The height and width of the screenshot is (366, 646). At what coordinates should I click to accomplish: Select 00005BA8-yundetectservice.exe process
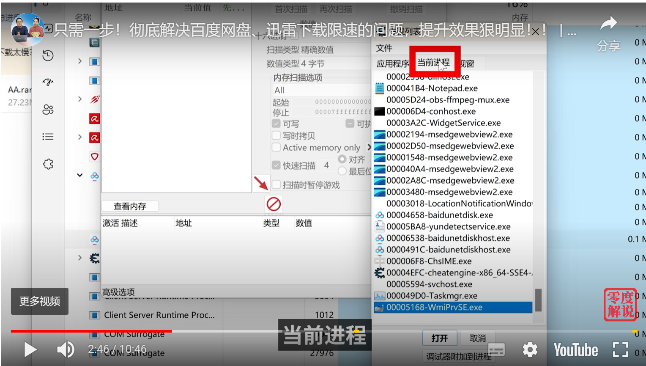(453, 226)
